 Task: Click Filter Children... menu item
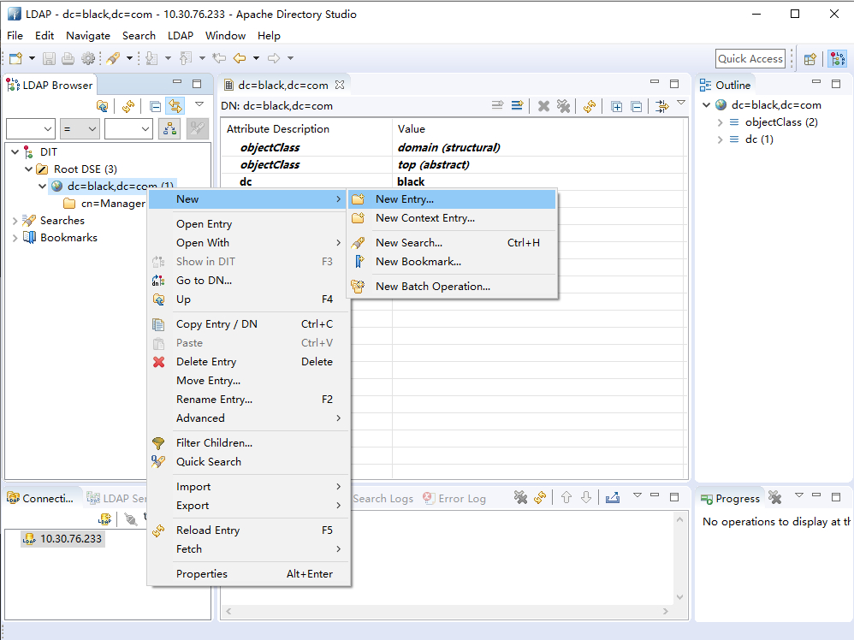(249, 443)
